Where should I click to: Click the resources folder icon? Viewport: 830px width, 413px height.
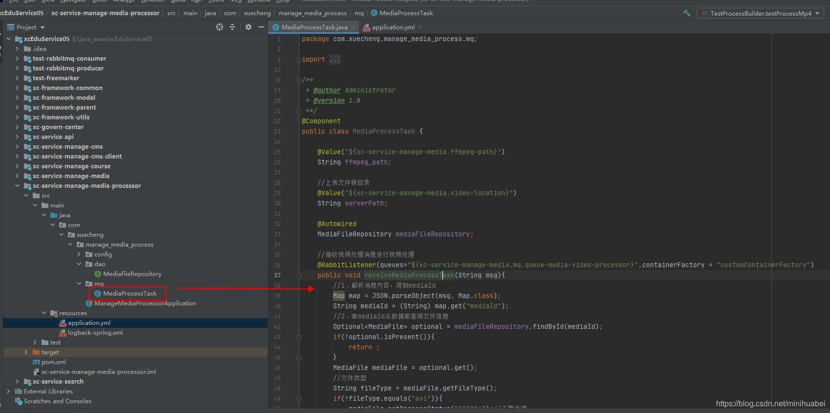point(54,313)
